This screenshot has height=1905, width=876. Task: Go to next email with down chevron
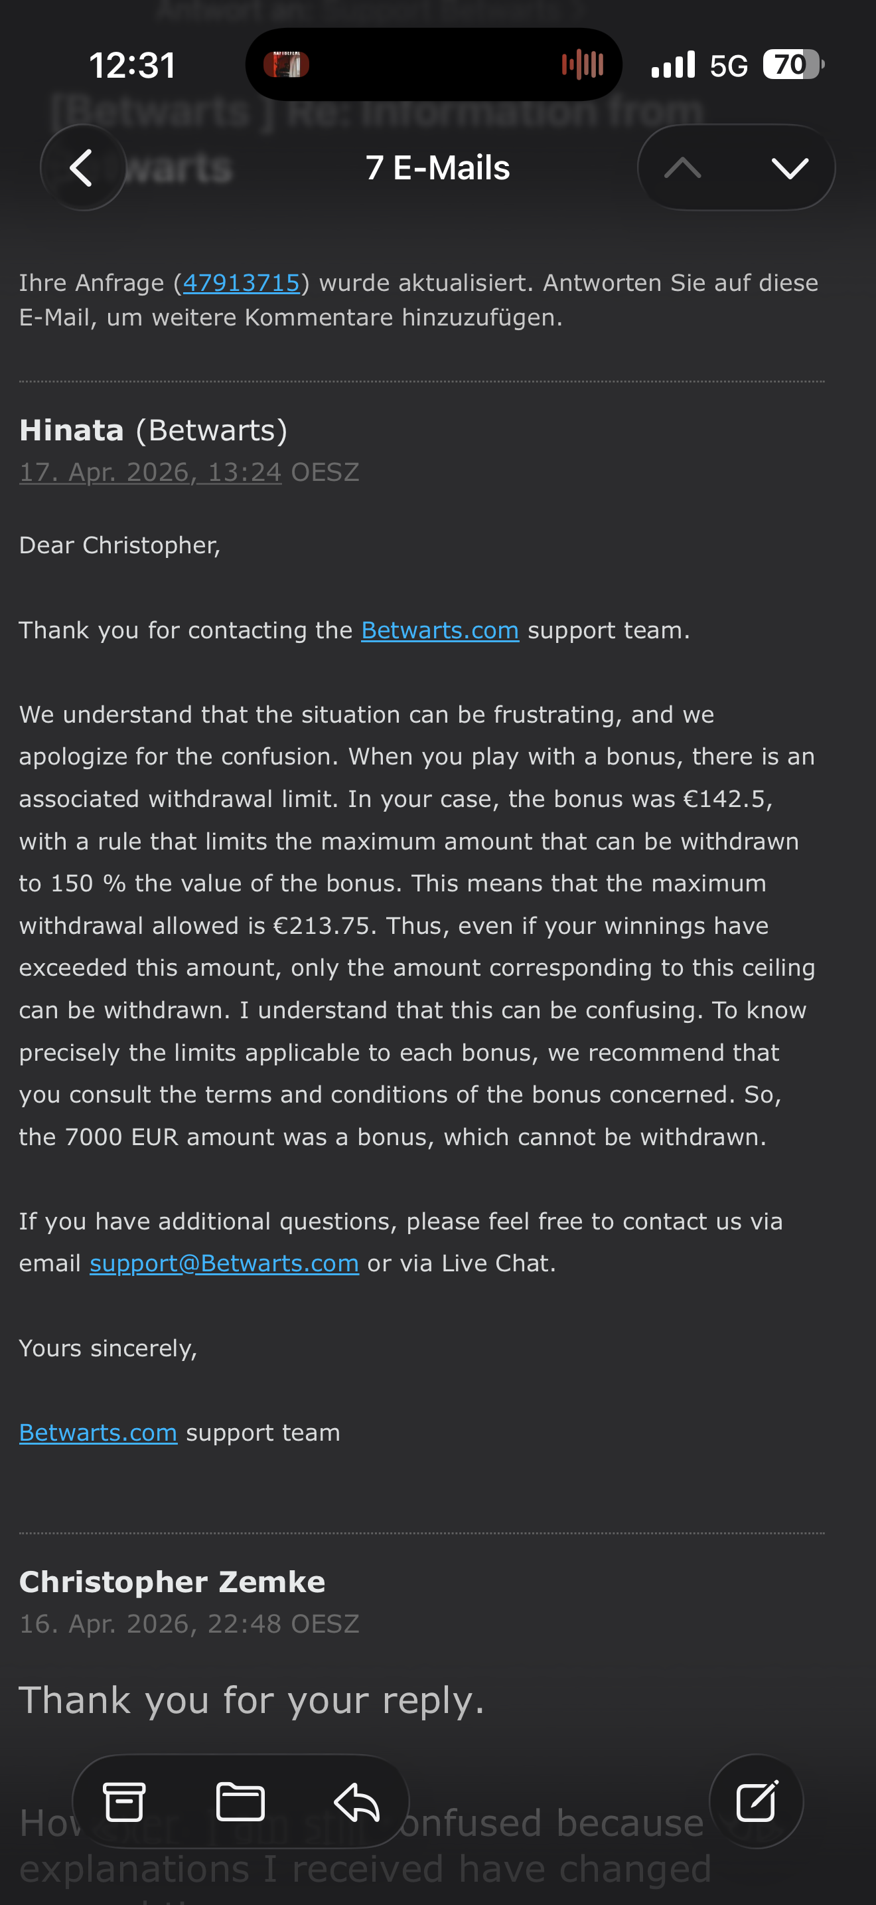[x=790, y=168]
